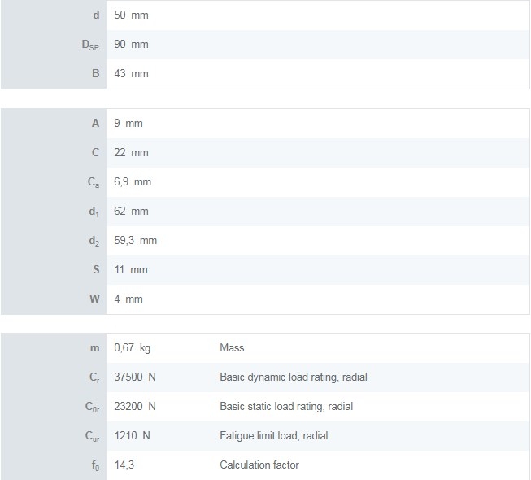Click the Cur parameter label
The width and height of the screenshot is (531, 480).
click(x=92, y=436)
